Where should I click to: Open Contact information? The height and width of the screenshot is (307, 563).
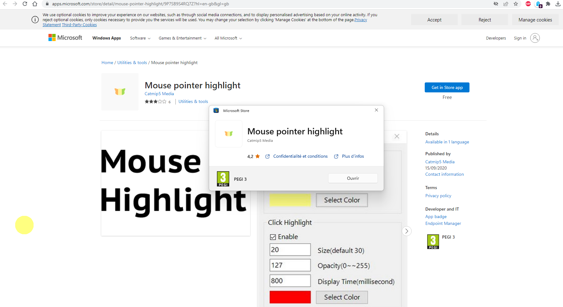point(445,174)
